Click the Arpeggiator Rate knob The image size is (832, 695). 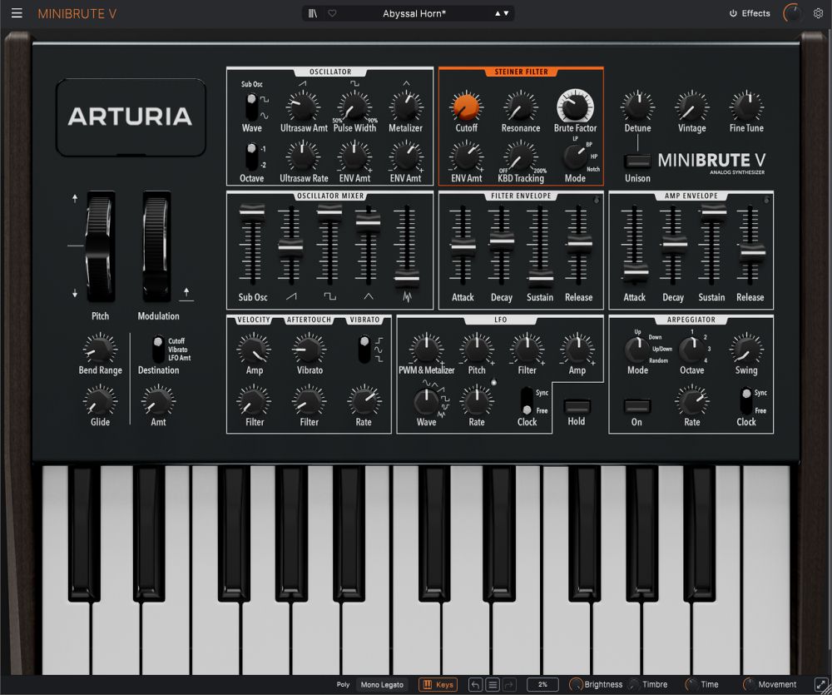[x=692, y=401]
